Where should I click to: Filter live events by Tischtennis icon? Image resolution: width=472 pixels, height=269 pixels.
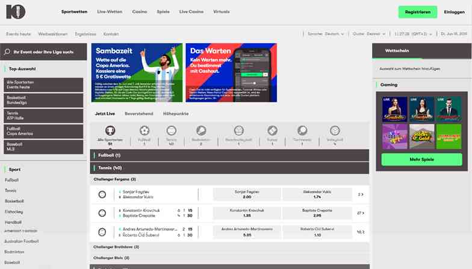click(x=302, y=131)
